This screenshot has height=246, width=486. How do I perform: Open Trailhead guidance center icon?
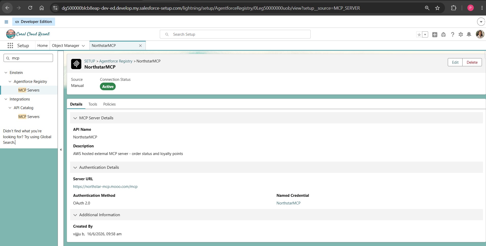443,34
